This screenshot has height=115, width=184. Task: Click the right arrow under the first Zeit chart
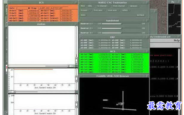[x=14, y=92]
